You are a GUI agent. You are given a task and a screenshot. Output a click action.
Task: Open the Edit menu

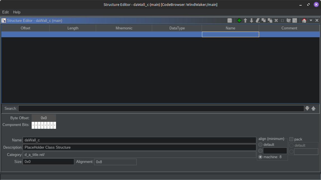click(6, 12)
